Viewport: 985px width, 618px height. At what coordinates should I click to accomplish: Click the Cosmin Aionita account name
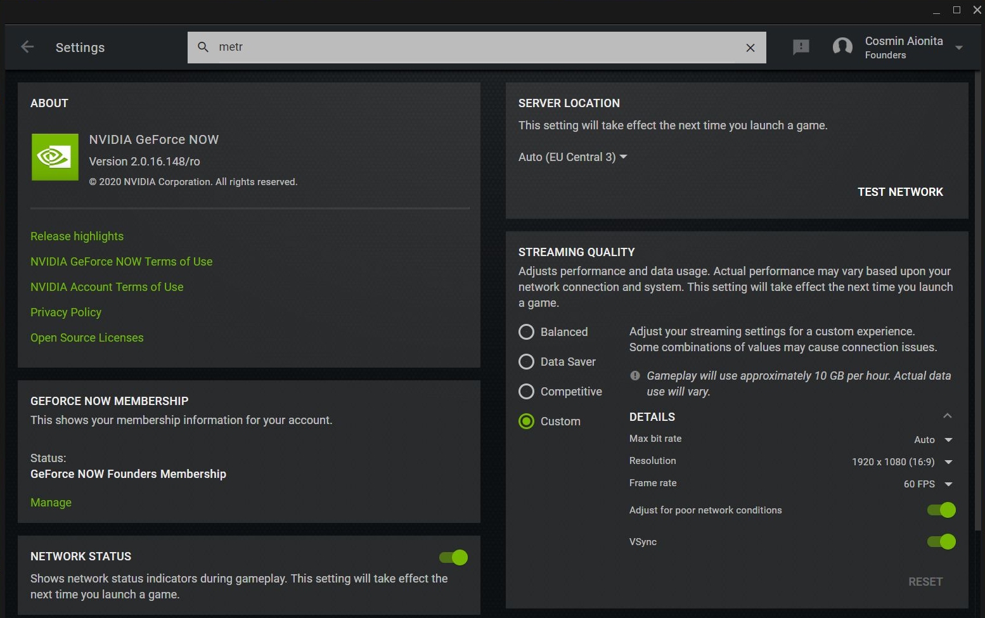(x=904, y=41)
